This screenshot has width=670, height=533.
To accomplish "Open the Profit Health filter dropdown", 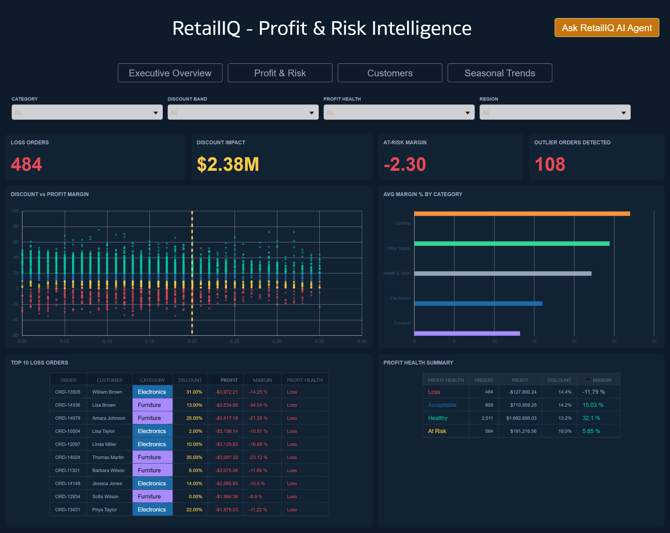I will click(x=399, y=112).
